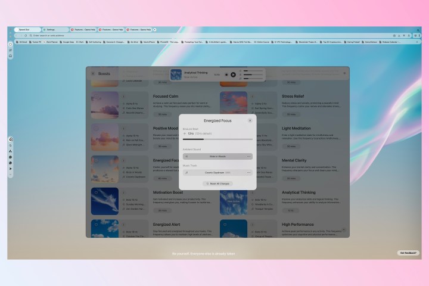Switch to the Speed Dial tab

click(25, 29)
